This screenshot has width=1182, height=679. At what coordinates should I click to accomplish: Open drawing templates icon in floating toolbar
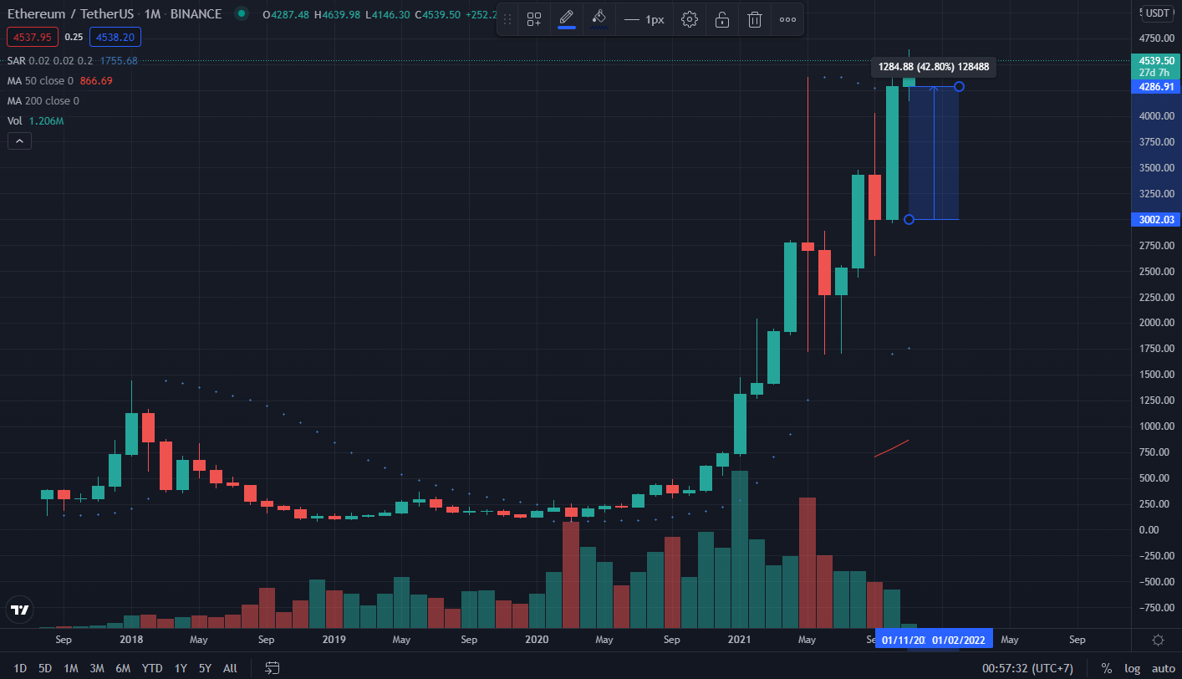tap(533, 19)
